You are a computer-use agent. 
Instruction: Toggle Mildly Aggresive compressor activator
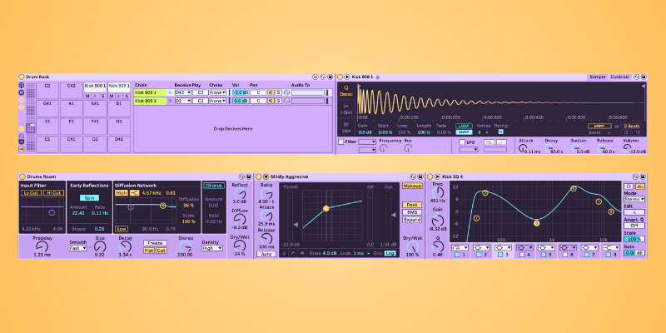tap(258, 176)
